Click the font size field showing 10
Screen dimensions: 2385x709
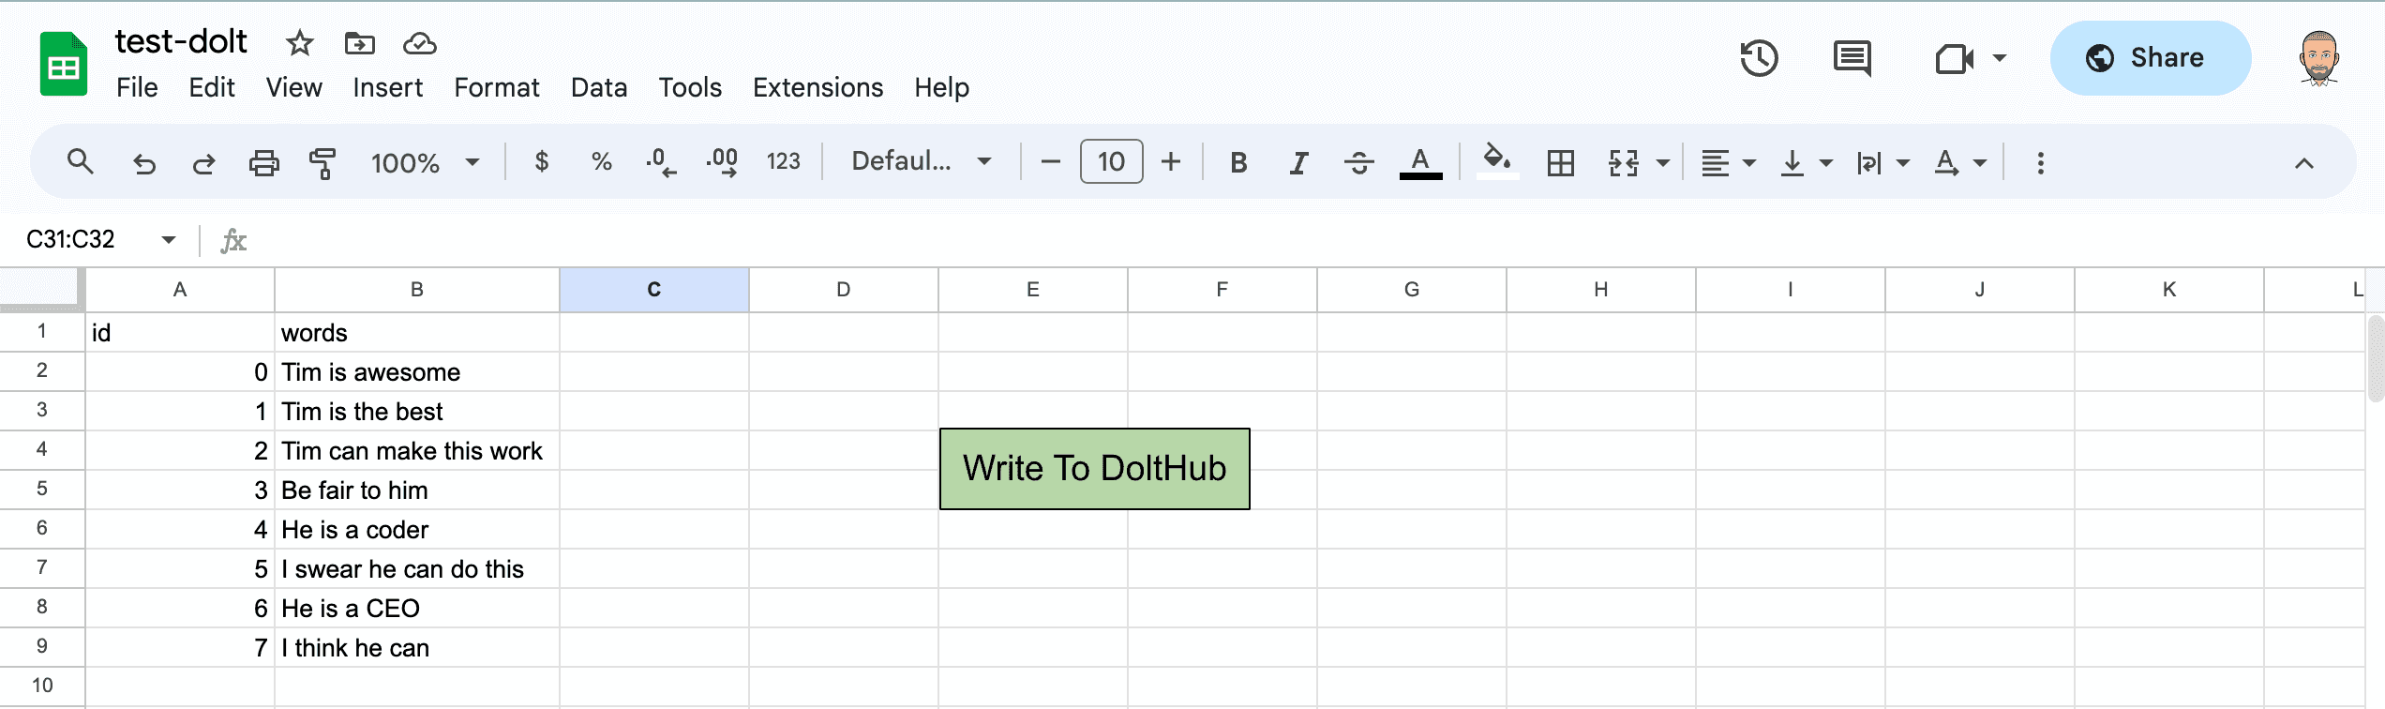pos(1111,162)
